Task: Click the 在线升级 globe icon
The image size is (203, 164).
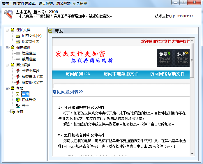Action: tap(18, 100)
